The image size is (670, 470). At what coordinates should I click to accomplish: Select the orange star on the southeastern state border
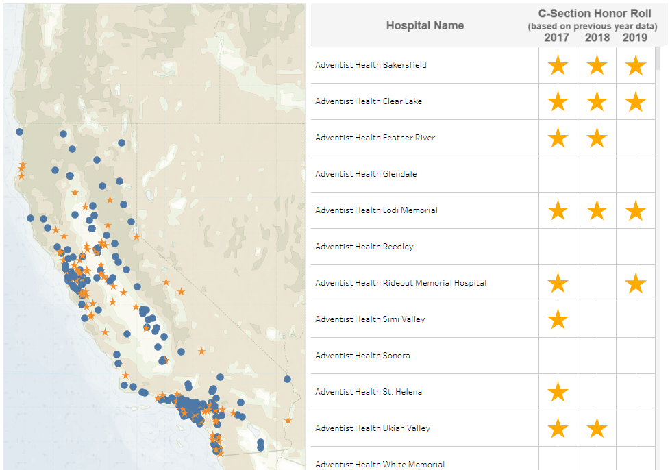(x=288, y=421)
